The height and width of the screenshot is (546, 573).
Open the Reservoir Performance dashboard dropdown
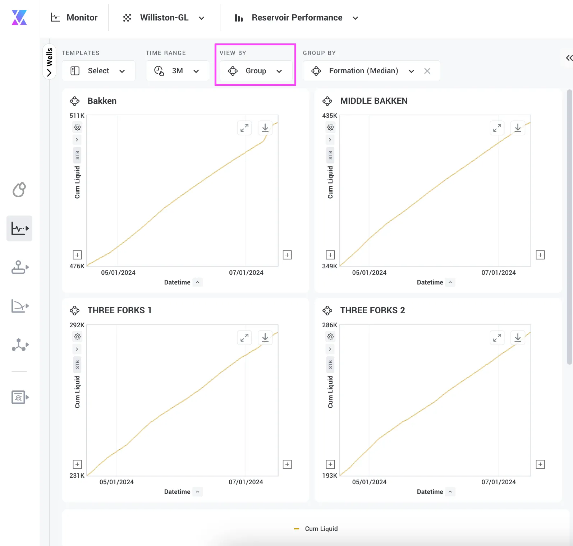pyautogui.click(x=297, y=18)
